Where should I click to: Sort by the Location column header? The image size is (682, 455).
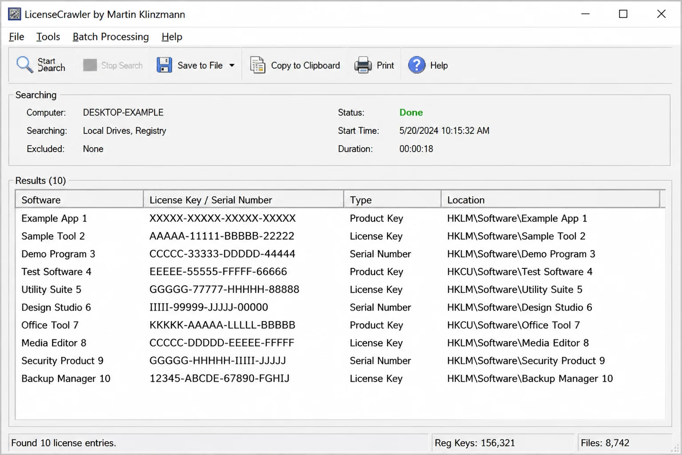click(551, 200)
